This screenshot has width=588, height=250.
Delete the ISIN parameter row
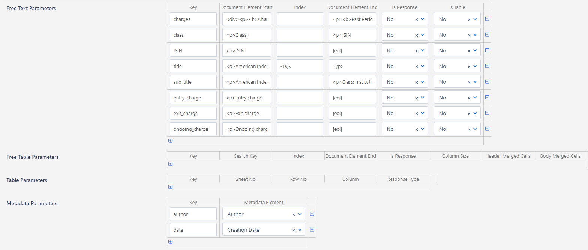487,50
